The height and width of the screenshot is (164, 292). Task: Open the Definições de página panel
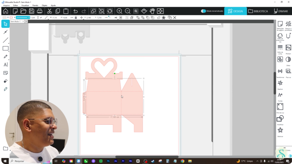click(x=280, y=26)
